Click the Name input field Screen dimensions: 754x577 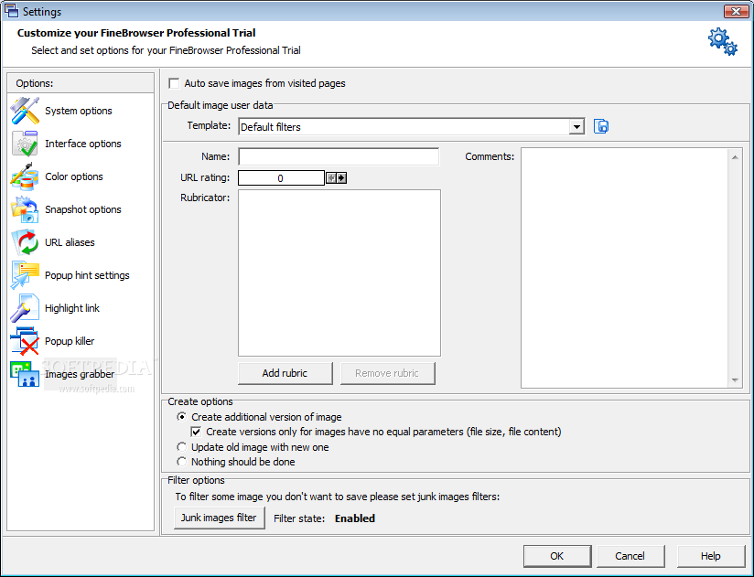click(339, 156)
